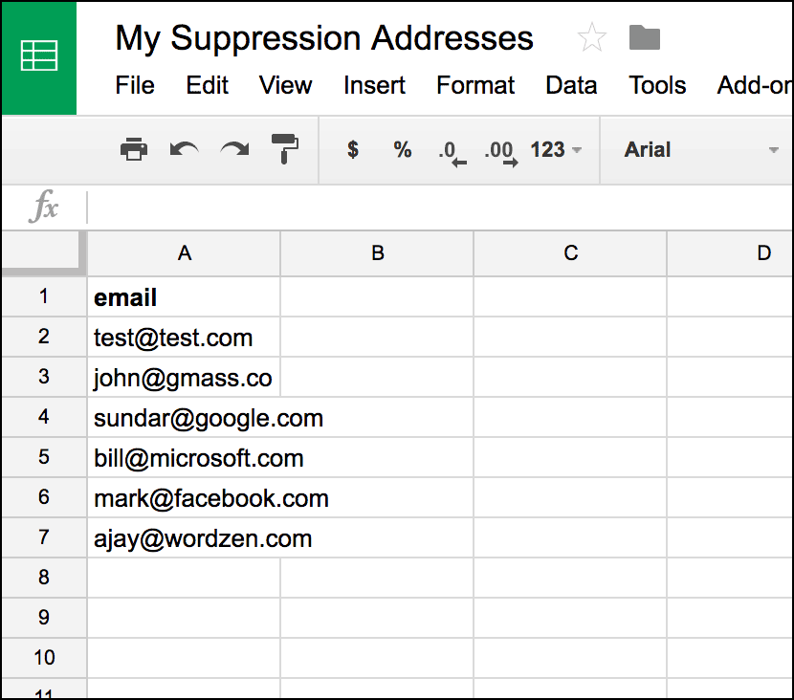
Task: Select the paint format roller
Action: pos(284,149)
